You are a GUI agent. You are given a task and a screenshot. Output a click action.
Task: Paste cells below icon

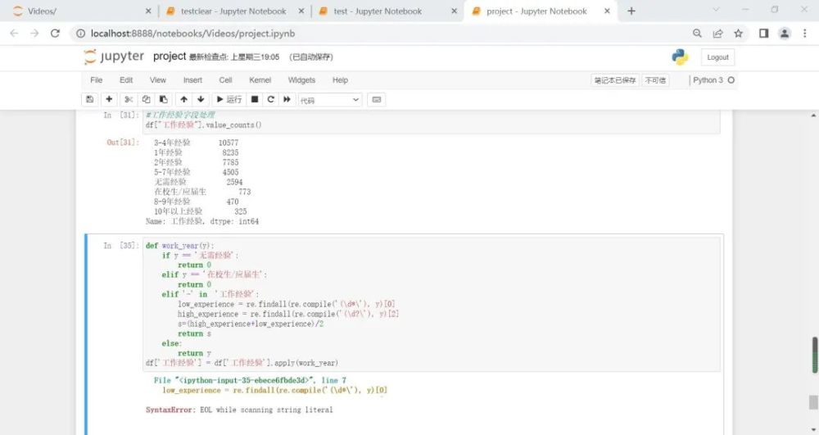click(x=161, y=99)
